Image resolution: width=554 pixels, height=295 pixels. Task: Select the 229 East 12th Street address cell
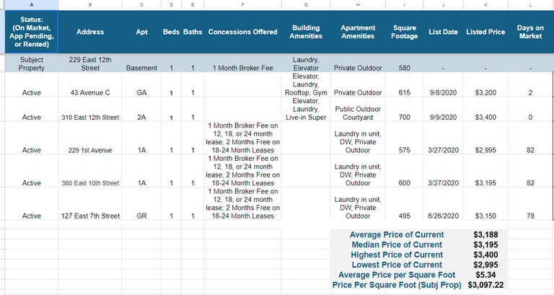pos(90,63)
